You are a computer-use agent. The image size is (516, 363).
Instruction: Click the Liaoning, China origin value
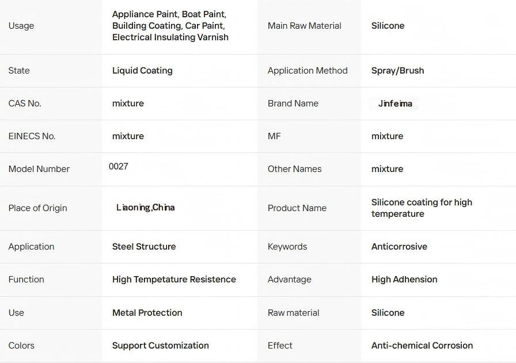(145, 207)
